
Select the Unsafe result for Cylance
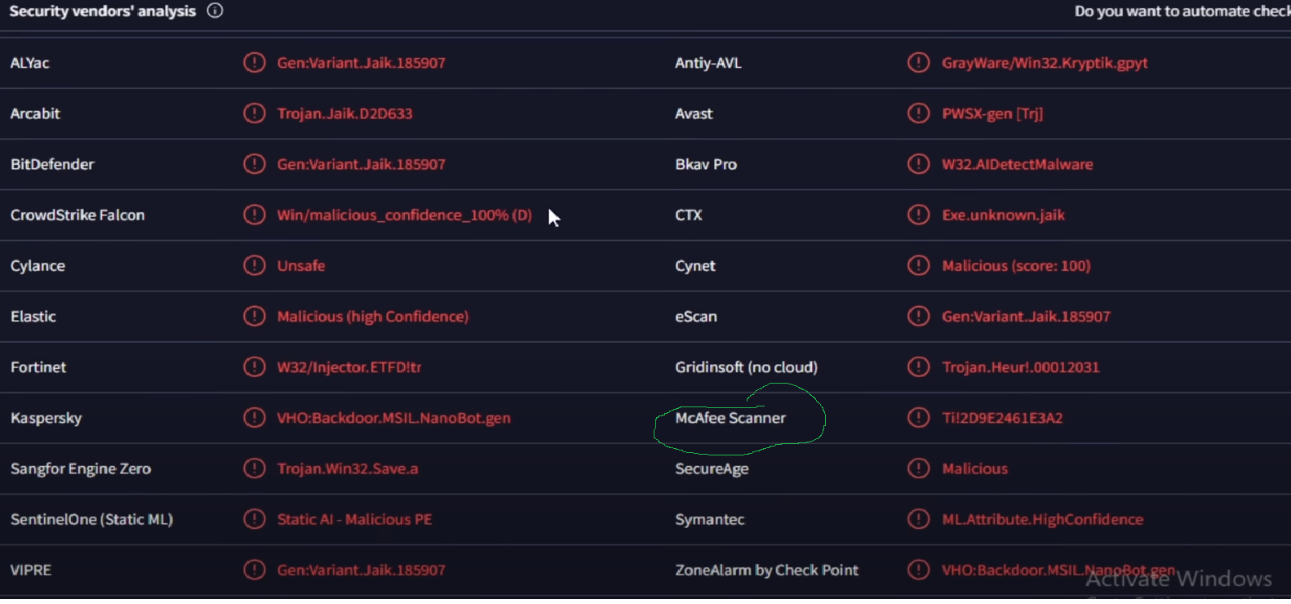coord(301,265)
